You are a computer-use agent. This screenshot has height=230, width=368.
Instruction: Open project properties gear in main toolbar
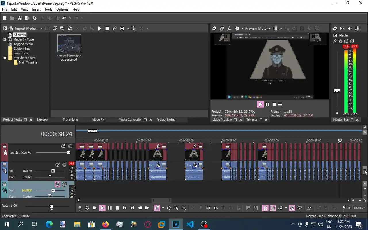(34, 18)
